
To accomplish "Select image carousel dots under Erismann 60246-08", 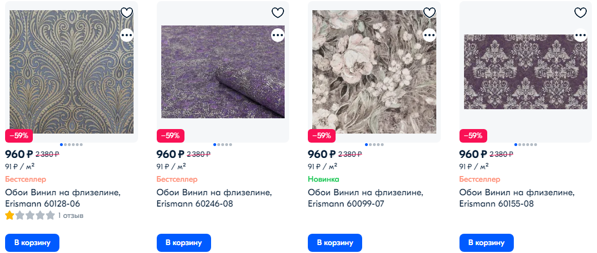I will tap(223, 144).
